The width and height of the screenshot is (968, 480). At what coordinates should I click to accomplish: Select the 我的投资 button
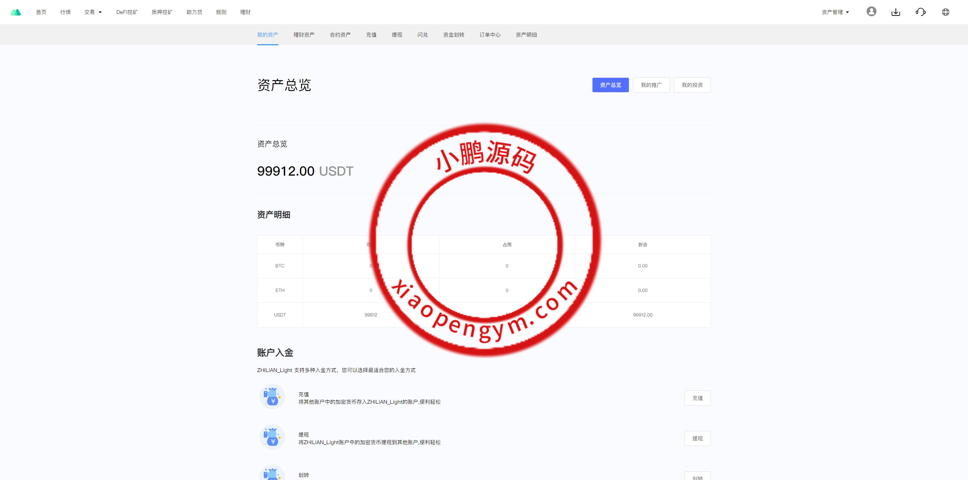[692, 85]
